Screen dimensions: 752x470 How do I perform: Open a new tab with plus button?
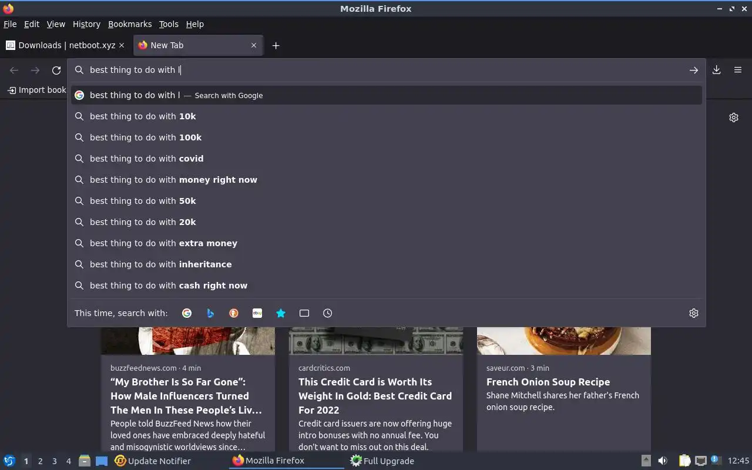[x=276, y=45]
